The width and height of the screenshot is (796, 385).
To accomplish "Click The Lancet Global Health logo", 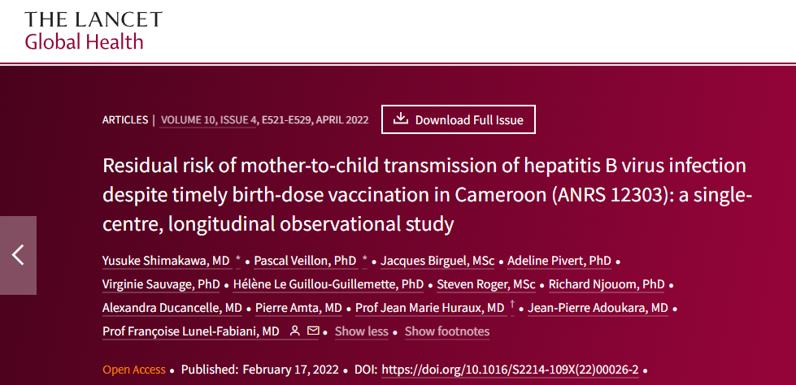I will tap(94, 30).
